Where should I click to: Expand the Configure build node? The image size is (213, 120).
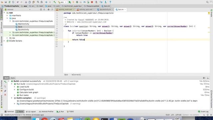[x=15, y=90]
